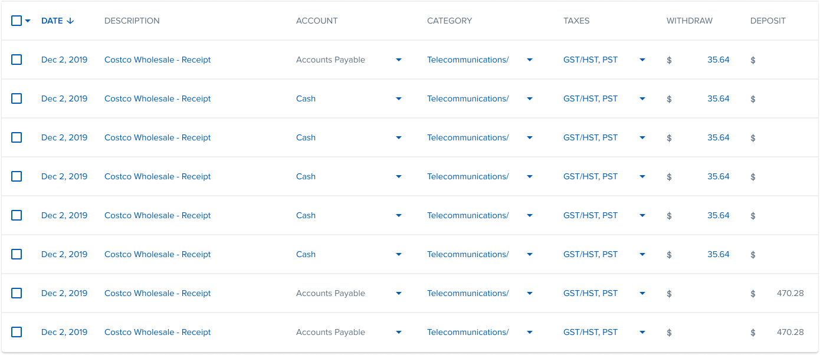Check the first row's checkbox

point(17,60)
